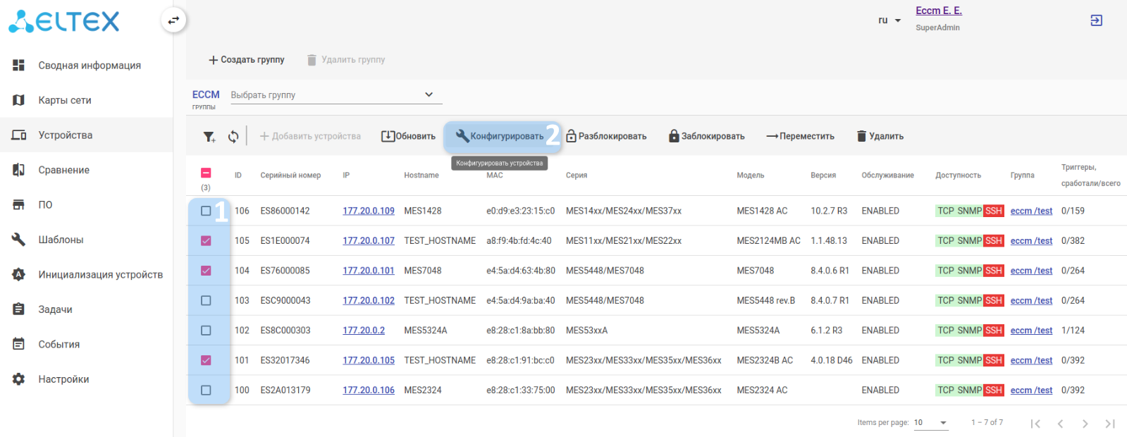Click the Создать группу button
This screenshot has width=1127, height=437.
pyautogui.click(x=247, y=60)
